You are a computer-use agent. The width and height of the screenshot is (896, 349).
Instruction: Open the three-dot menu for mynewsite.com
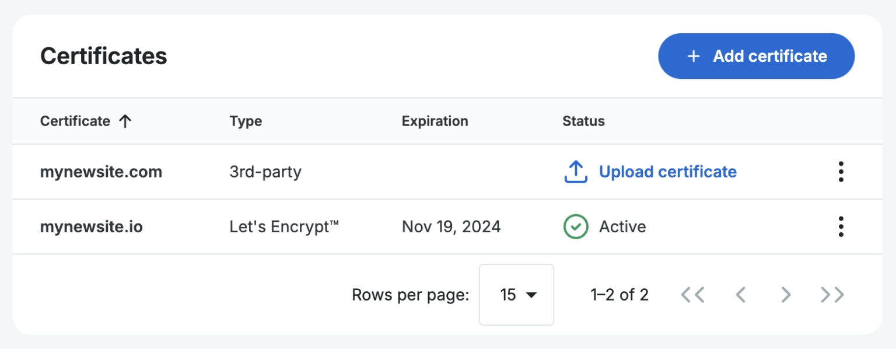click(x=841, y=172)
